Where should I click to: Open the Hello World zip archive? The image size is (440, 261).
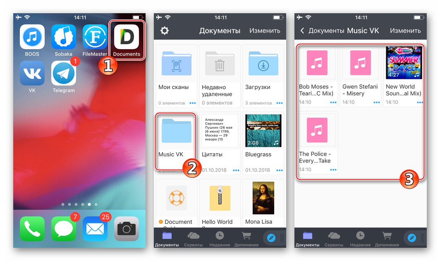220,203
